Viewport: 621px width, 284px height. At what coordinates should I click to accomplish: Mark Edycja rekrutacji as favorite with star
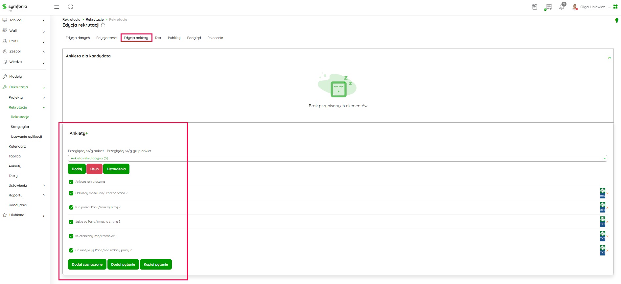tap(103, 25)
